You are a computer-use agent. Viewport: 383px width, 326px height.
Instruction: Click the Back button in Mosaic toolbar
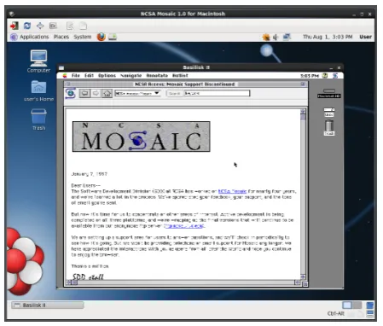click(x=84, y=93)
